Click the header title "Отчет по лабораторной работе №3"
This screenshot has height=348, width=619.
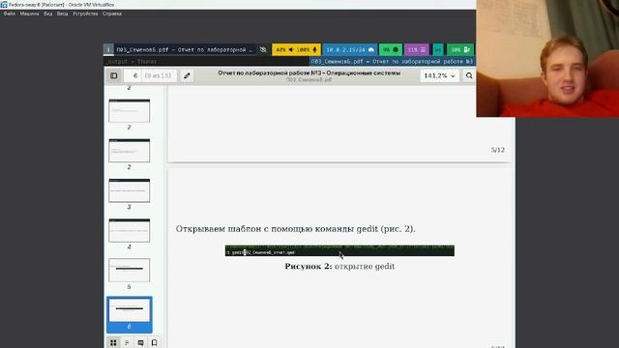tap(270, 73)
